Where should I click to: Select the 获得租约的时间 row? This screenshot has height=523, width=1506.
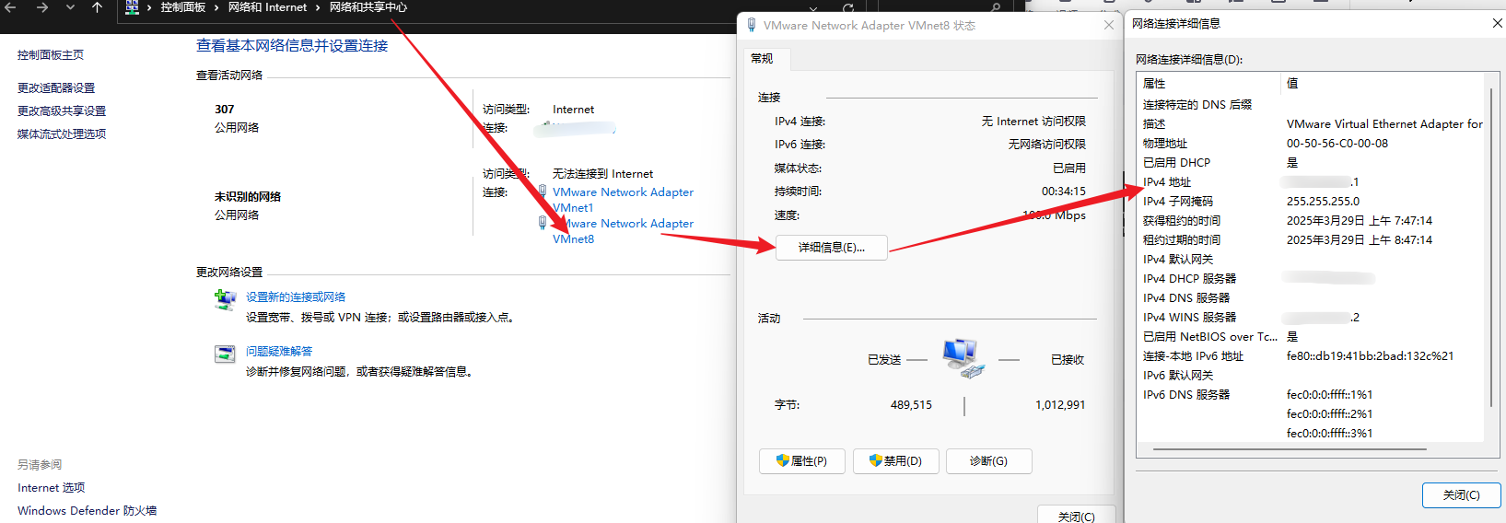(1311, 221)
